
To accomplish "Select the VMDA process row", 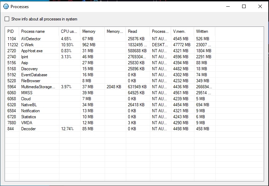I will [27, 123].
